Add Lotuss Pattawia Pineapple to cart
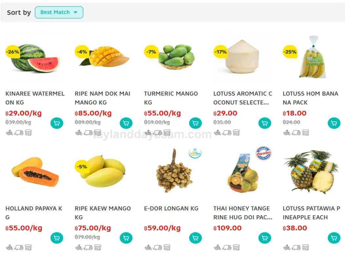This screenshot has height=254, width=345. [334, 238]
